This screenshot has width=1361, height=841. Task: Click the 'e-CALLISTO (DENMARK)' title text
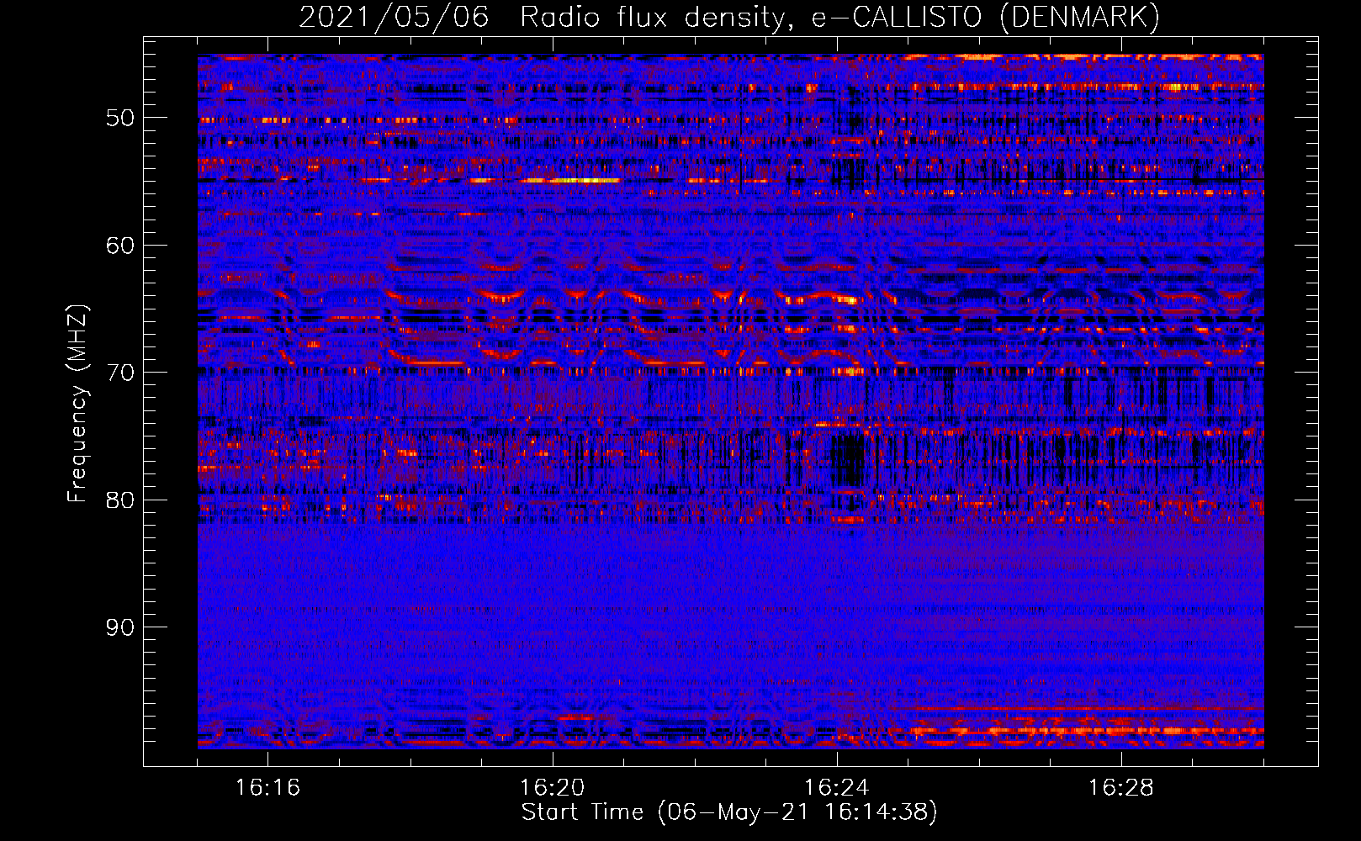pyautogui.click(x=985, y=18)
